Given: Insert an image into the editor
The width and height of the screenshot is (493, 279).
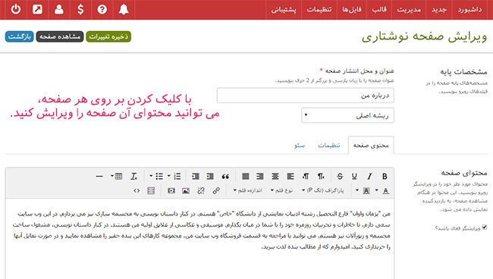Looking at the screenshot, I should [186, 191].
